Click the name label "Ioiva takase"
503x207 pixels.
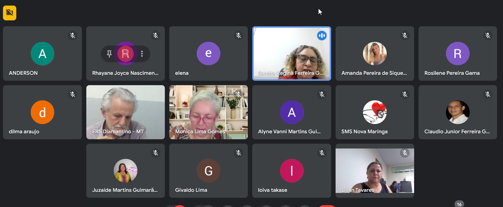[x=273, y=190]
